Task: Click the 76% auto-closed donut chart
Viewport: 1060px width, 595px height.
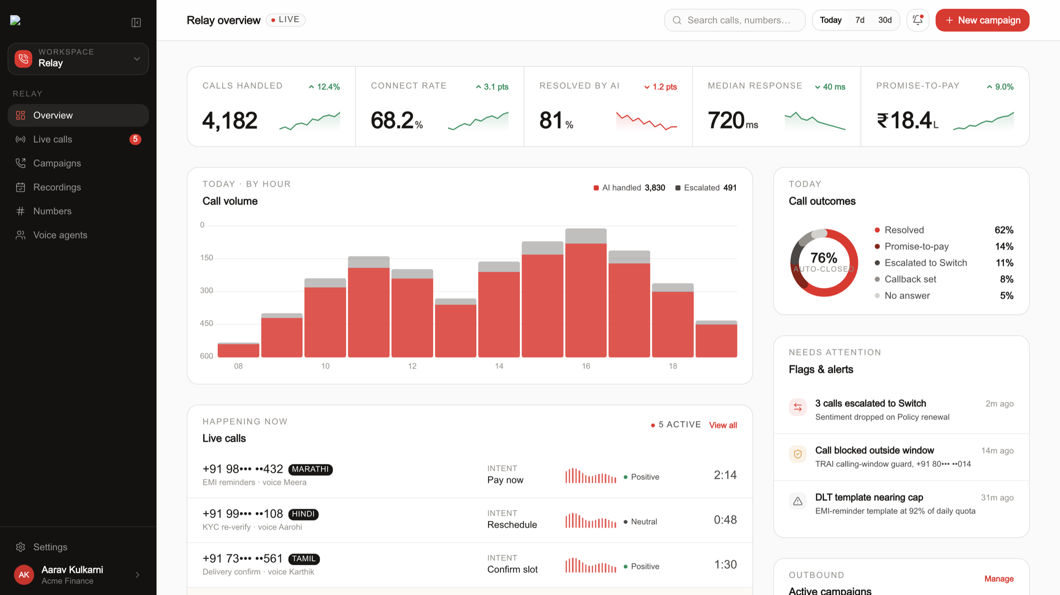Action: click(824, 263)
